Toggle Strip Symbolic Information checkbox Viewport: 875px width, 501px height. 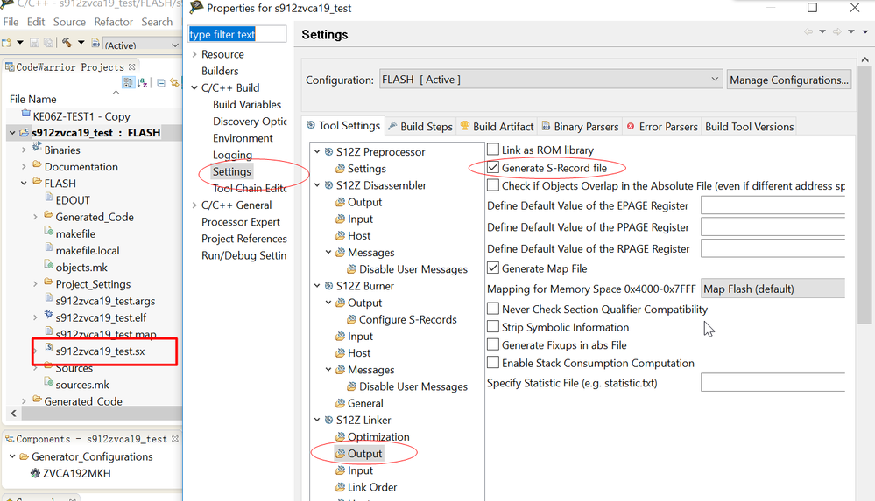494,327
